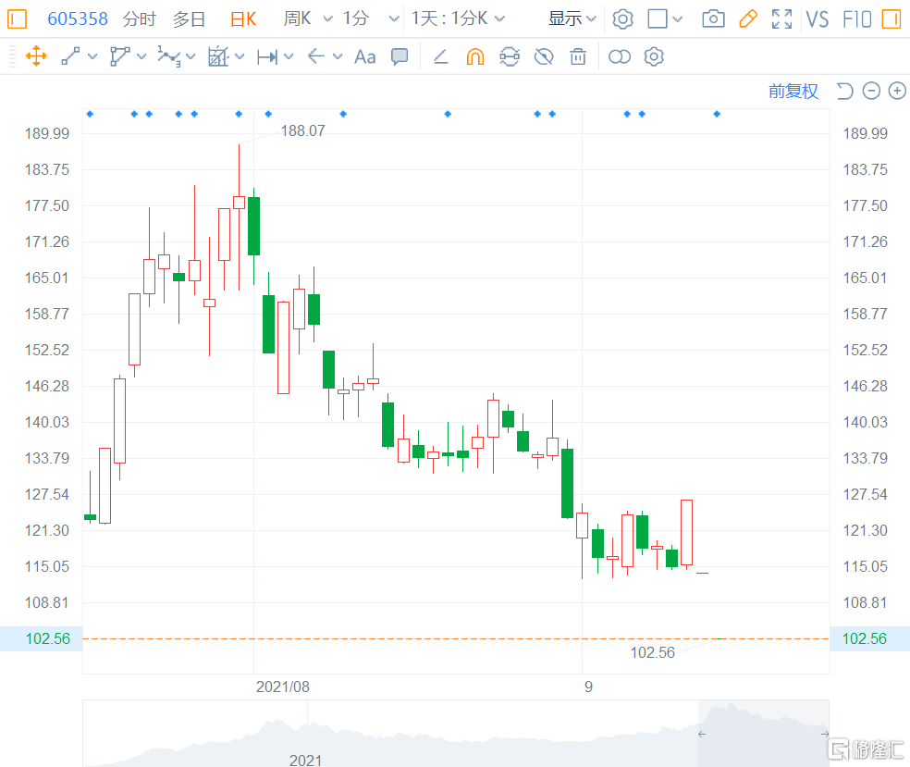The height and width of the screenshot is (767, 910).
Task: Click the overview navigator mini chart
Action: pos(456,734)
